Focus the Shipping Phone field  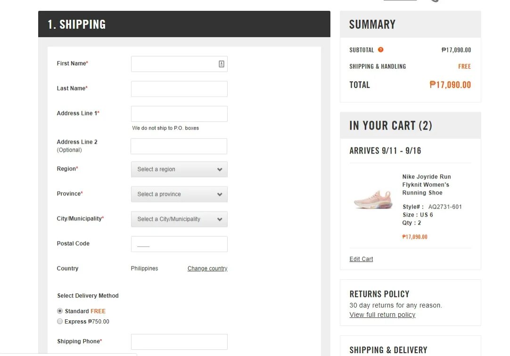point(179,342)
